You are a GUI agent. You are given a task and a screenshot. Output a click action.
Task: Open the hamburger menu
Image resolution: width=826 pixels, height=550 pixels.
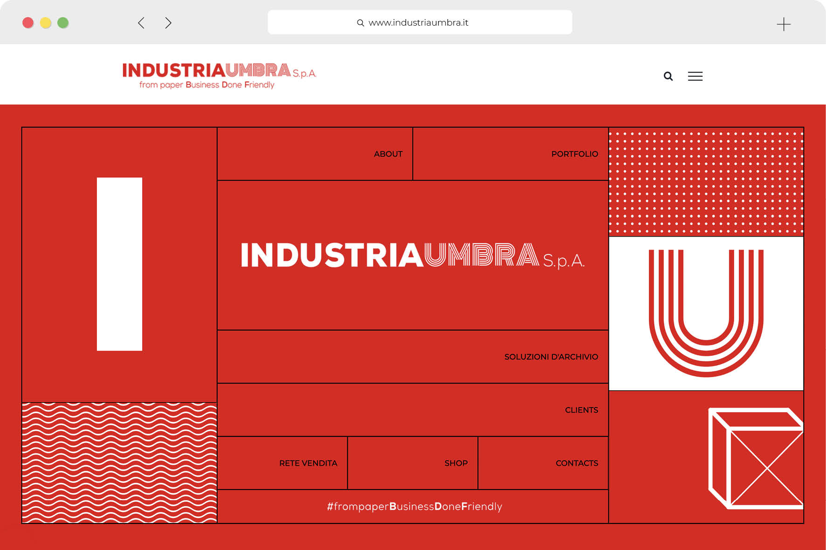click(695, 76)
